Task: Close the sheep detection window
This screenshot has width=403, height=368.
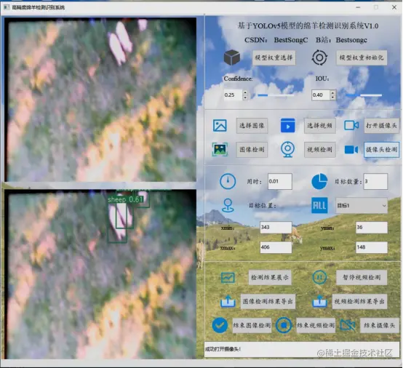Action: pos(394,7)
